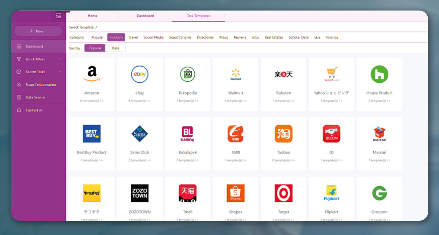Select the Scholar Data category
The width and height of the screenshot is (439, 235).
(x=298, y=37)
